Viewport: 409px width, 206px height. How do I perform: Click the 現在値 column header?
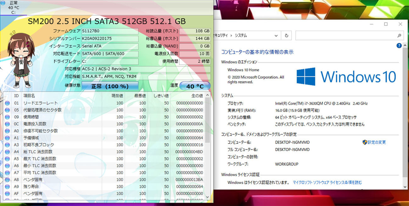117,96
